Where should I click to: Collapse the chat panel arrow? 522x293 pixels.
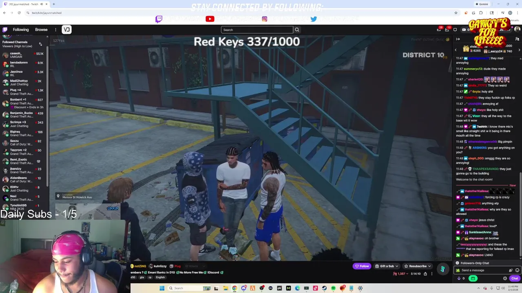[458, 39]
